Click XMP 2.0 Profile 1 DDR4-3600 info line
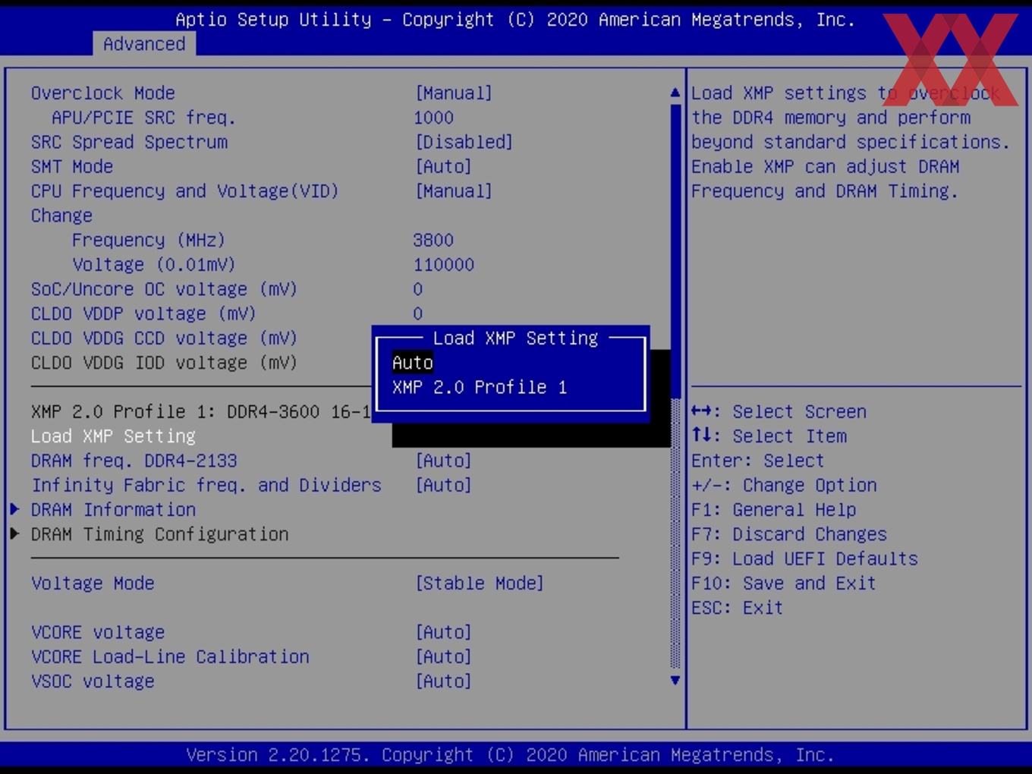1032x774 pixels. coord(201,411)
